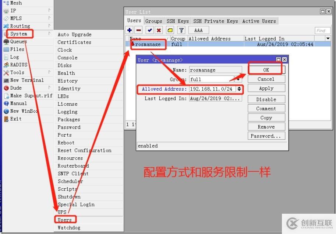336x234 pixels.
Task: Click the funnel Filter icon
Action: 181,30
